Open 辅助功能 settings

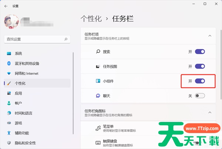pos(37,133)
